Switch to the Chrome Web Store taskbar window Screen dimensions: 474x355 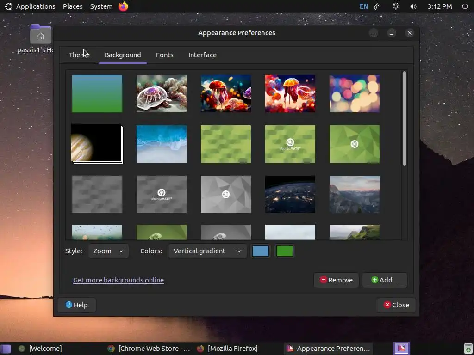click(x=149, y=349)
